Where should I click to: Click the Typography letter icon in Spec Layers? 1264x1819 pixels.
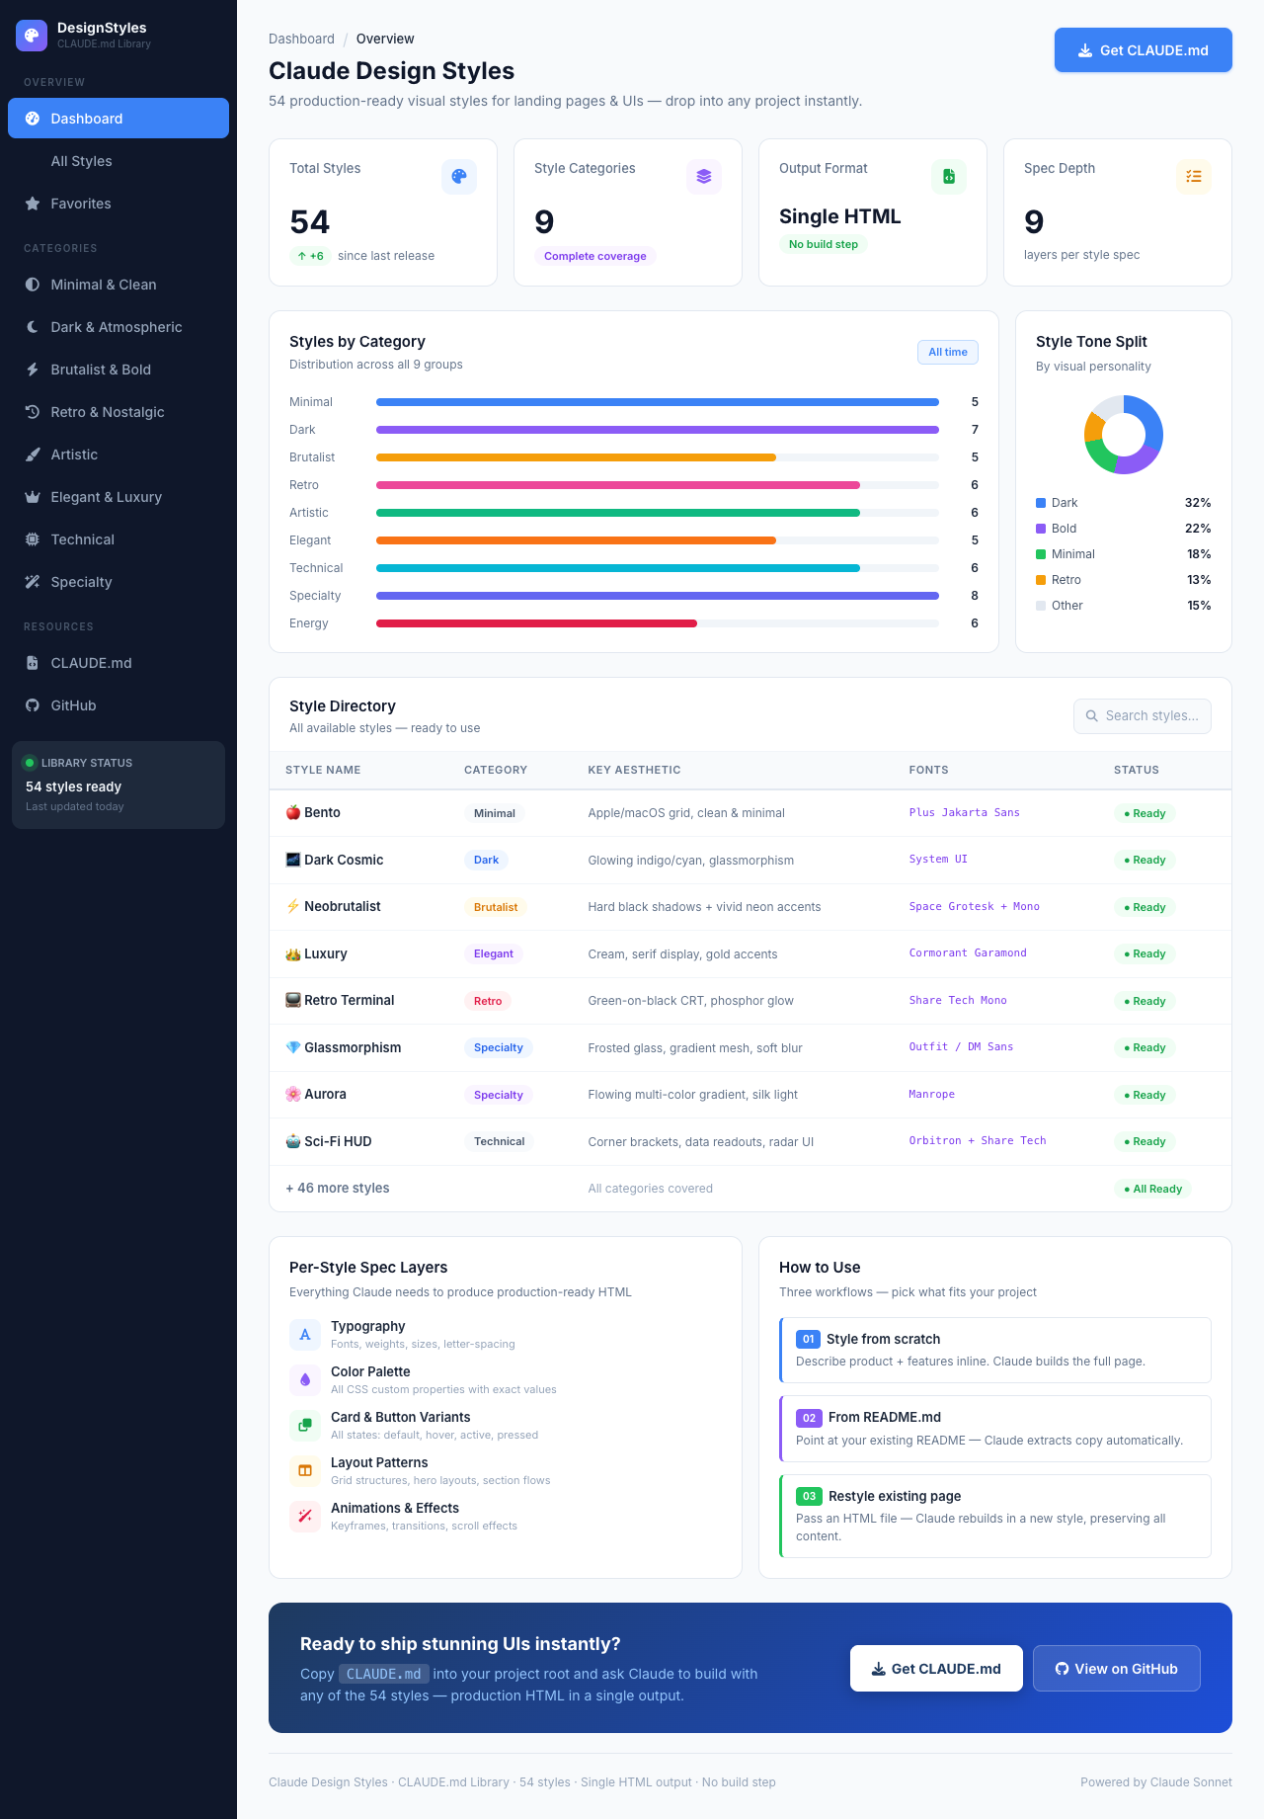pyautogui.click(x=305, y=1335)
